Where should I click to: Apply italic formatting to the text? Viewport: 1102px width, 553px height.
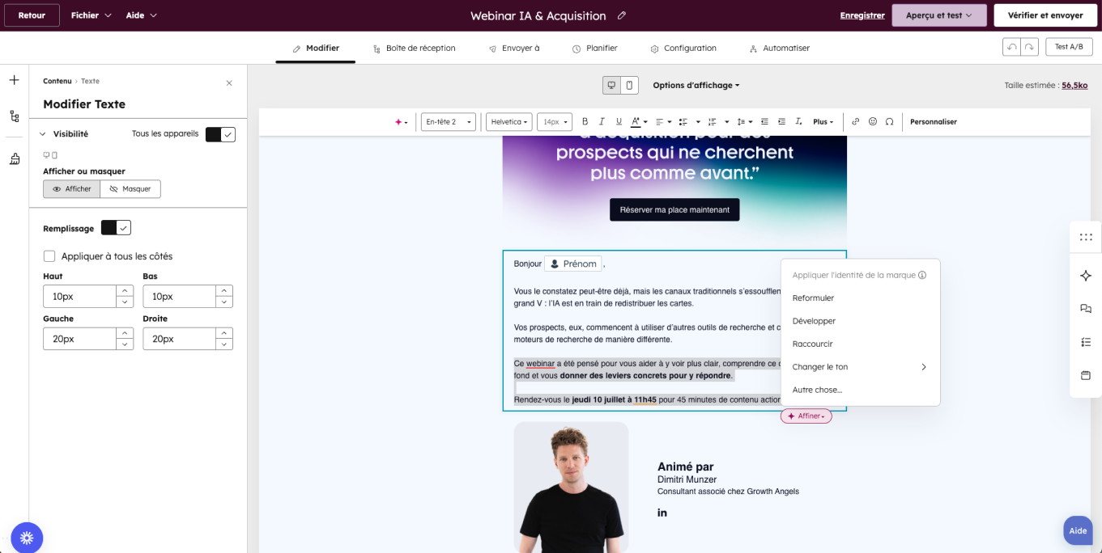click(602, 121)
